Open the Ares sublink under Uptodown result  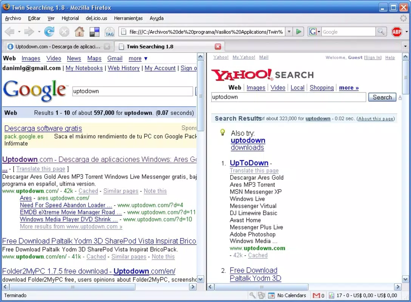tap(26, 198)
